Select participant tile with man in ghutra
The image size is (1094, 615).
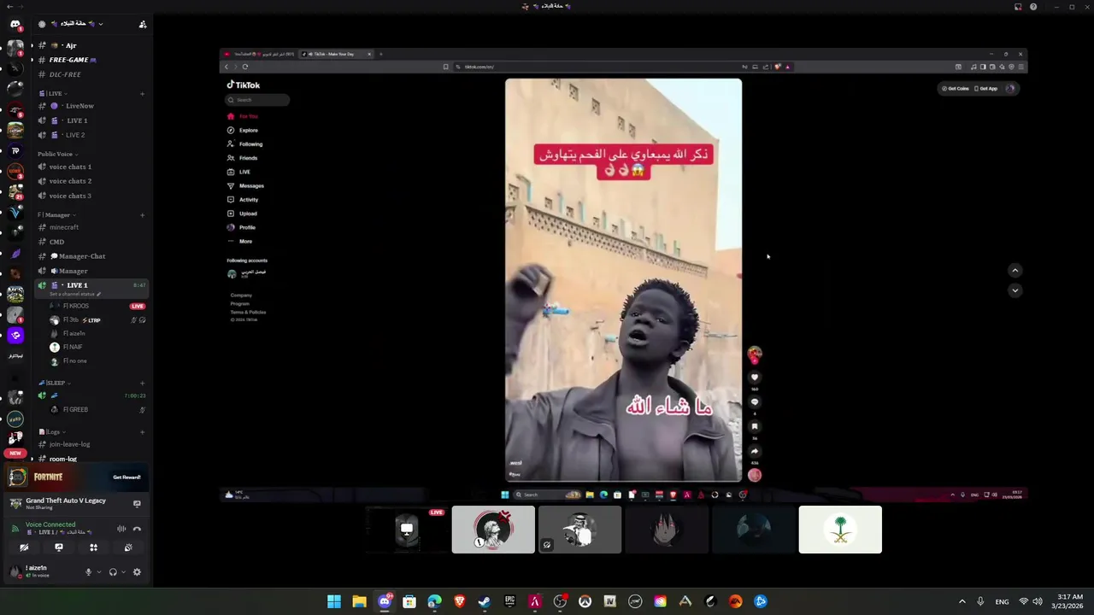[x=579, y=530]
